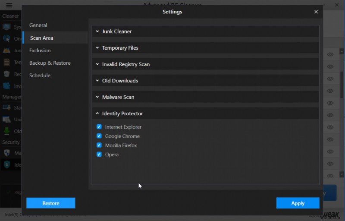Click the Identity Protector shield icon
Viewport: 345px width, 221px height.
pos(7,164)
